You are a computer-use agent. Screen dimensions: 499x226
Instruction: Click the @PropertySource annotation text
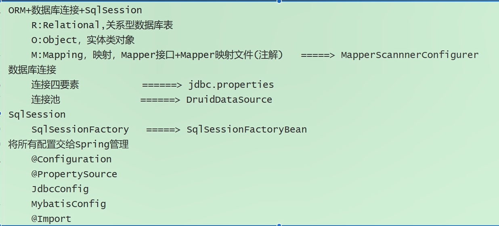pyautogui.click(x=74, y=174)
